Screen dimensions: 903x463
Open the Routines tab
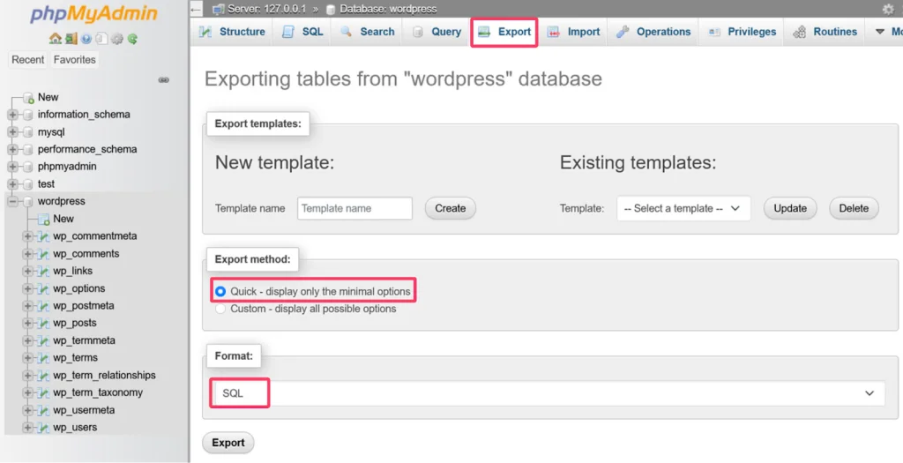click(x=825, y=32)
